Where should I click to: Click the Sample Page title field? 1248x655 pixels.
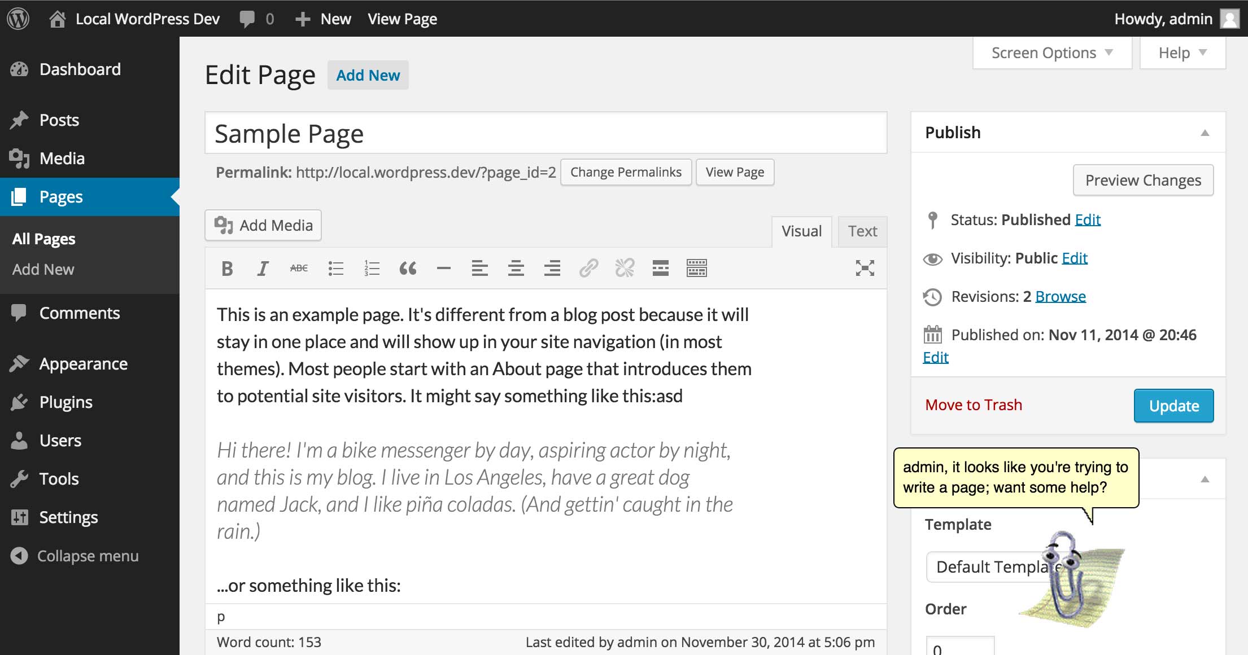tap(545, 134)
